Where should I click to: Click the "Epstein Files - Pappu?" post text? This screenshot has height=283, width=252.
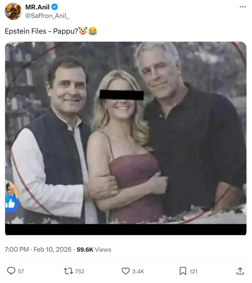tap(41, 31)
